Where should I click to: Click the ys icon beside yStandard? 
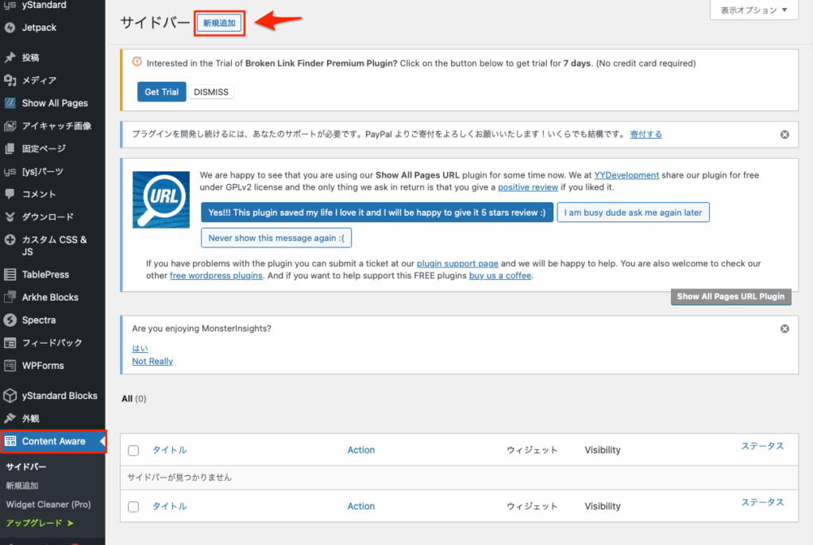coord(10,5)
